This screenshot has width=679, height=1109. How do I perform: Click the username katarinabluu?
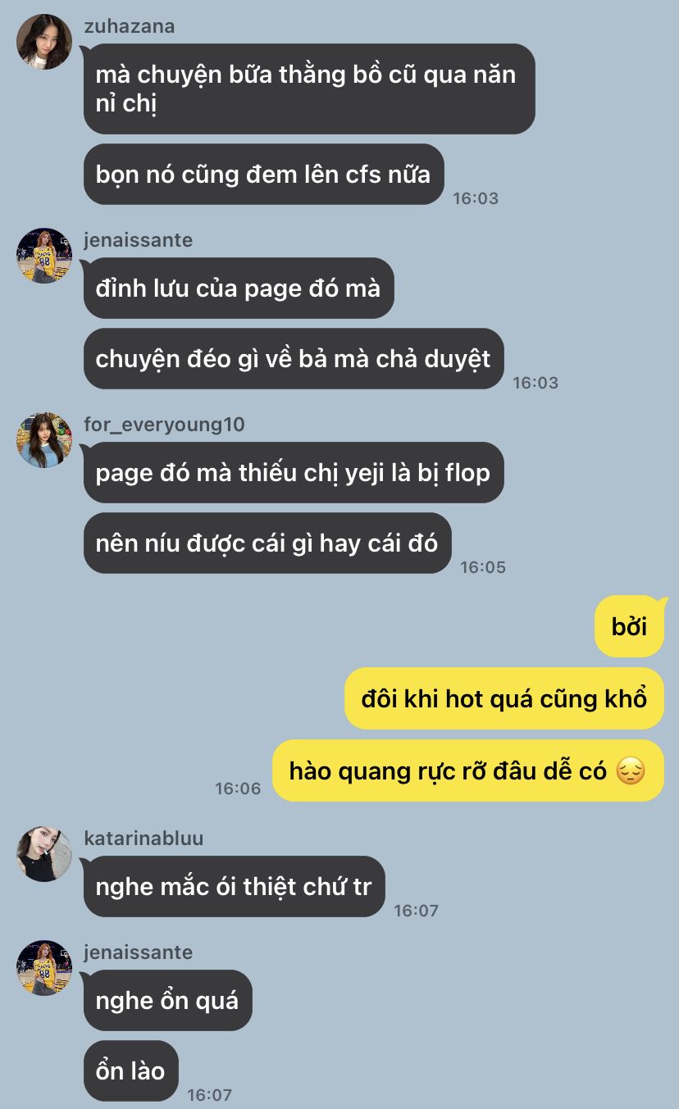tap(144, 839)
